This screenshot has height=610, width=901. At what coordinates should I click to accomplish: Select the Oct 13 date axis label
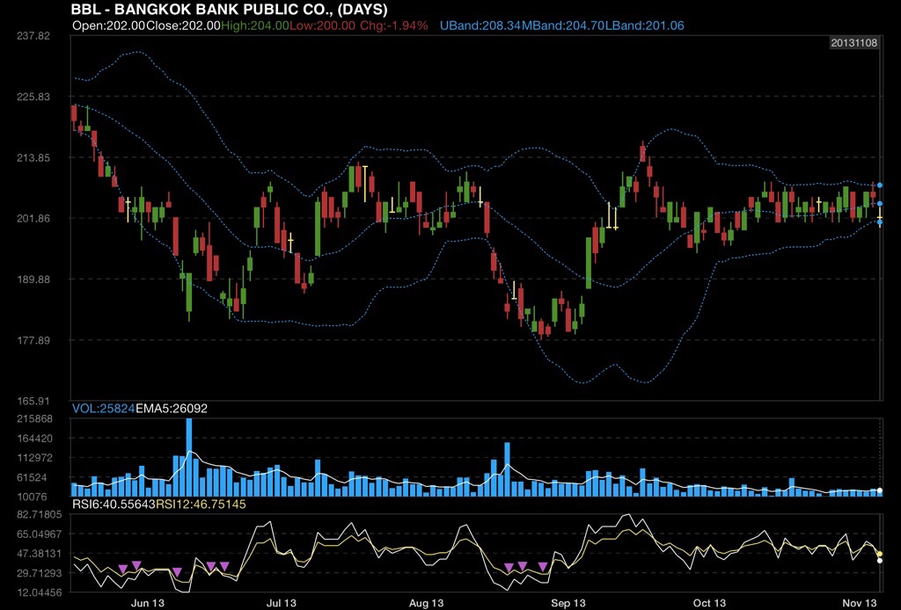coord(709,603)
